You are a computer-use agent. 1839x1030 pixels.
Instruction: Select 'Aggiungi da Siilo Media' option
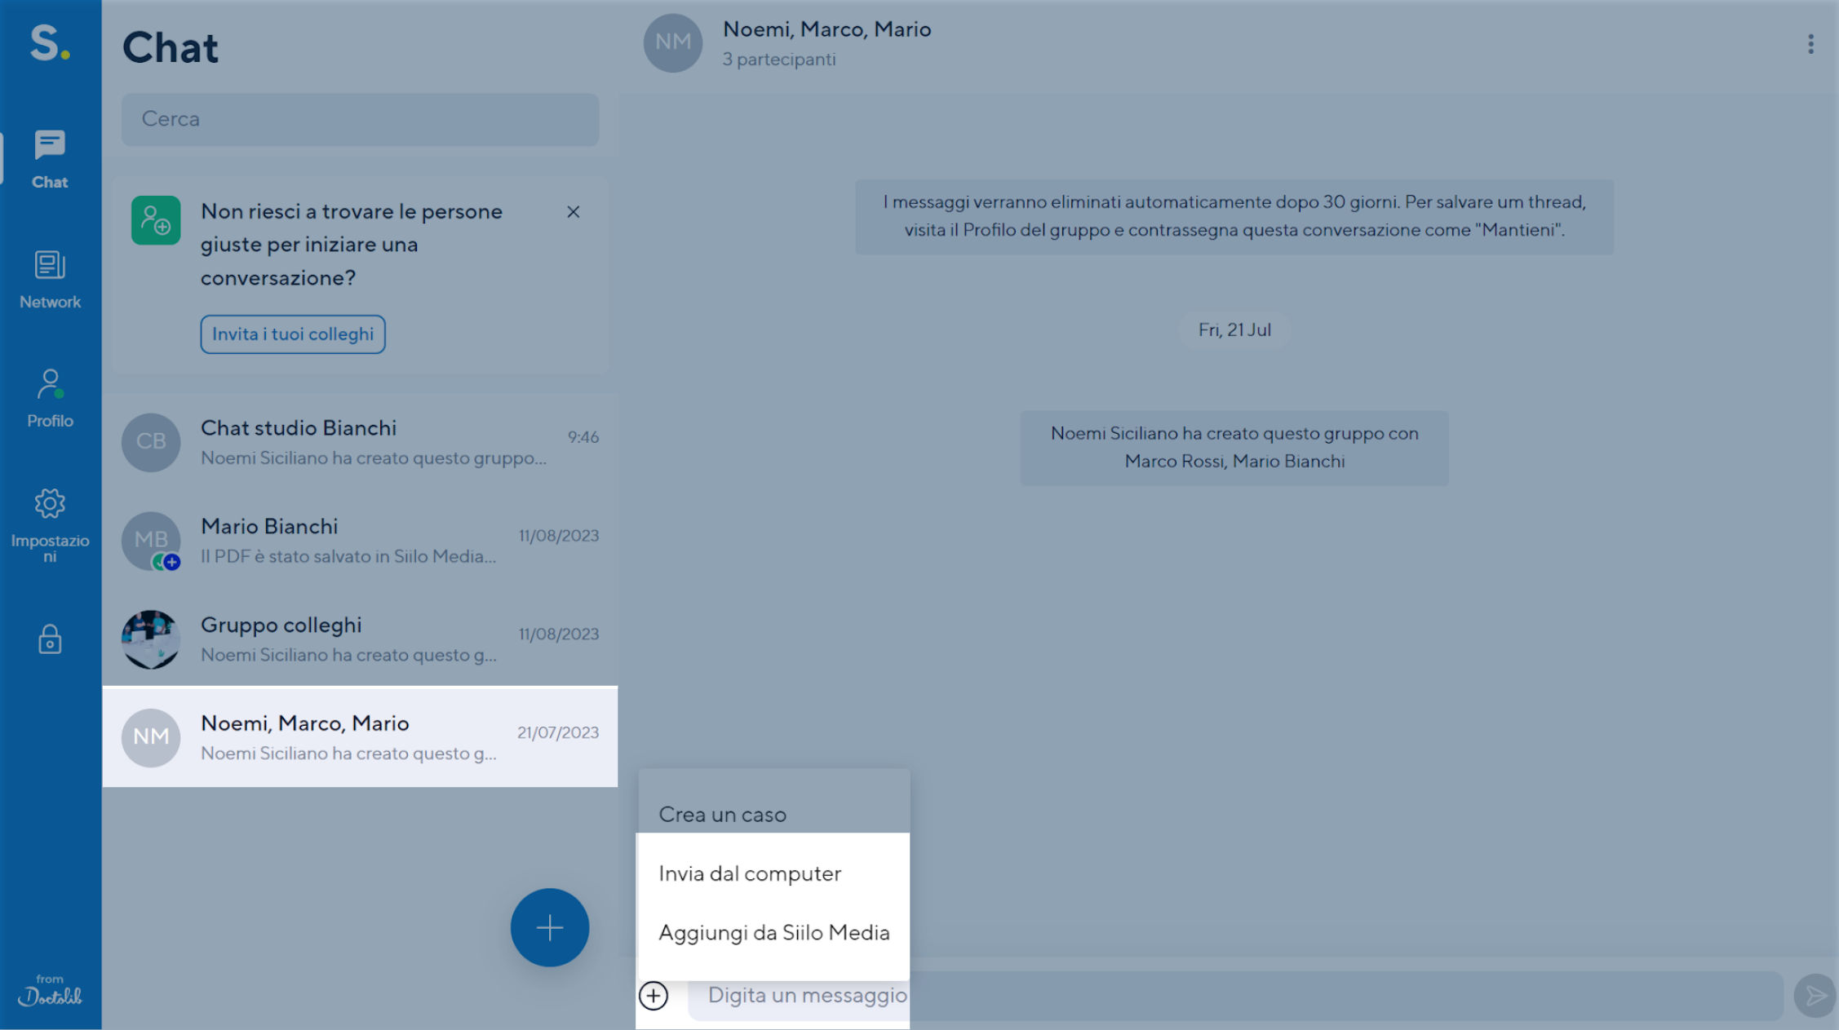(773, 932)
